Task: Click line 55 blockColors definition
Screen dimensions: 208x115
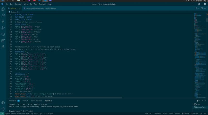Action: tap(22, 25)
